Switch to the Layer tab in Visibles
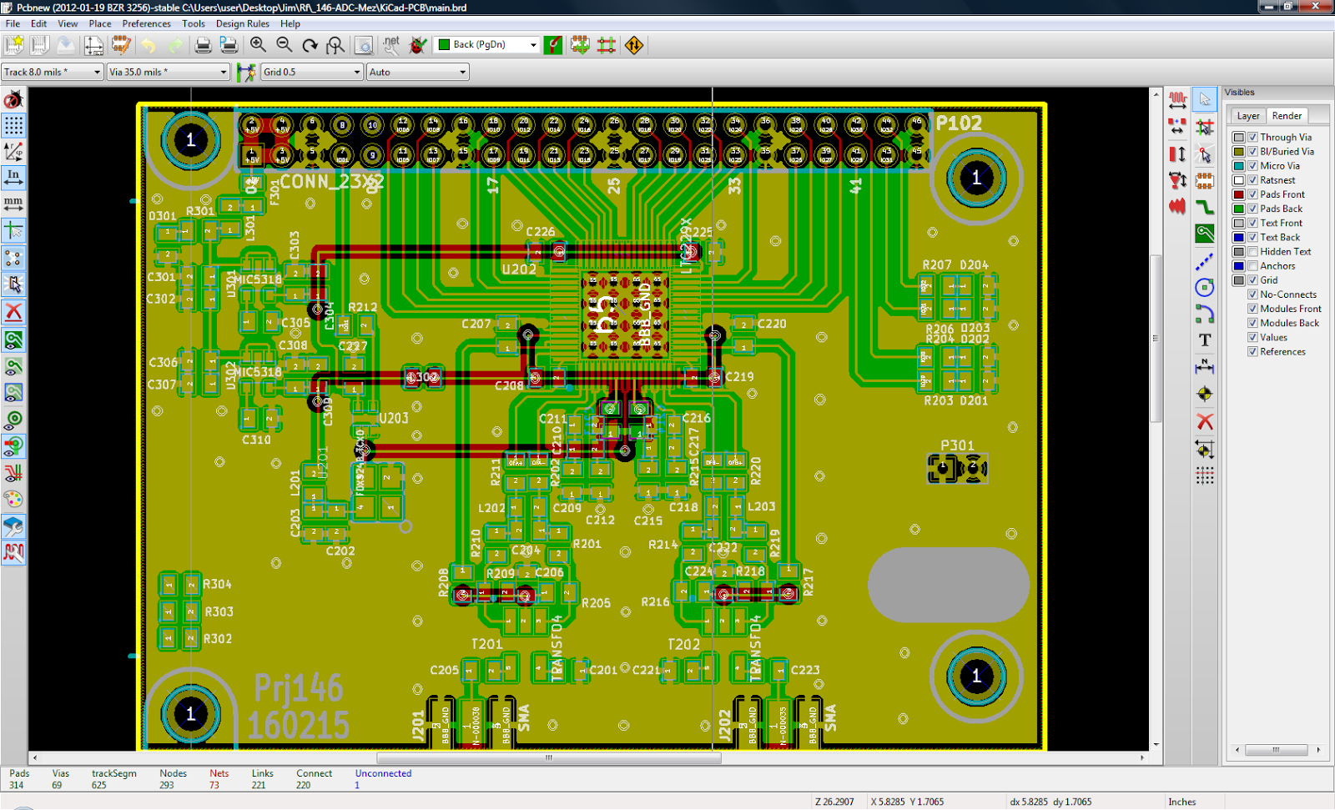 pyautogui.click(x=1247, y=115)
